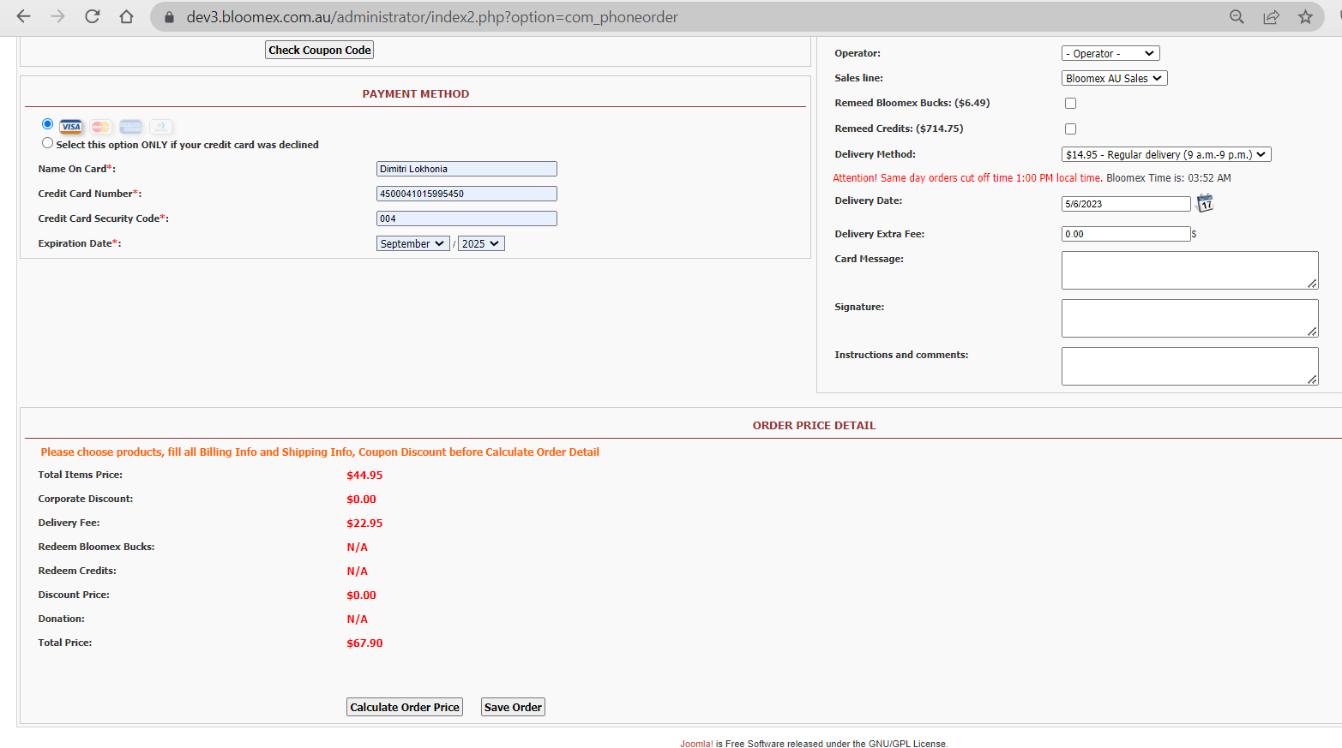Open the zoom magnifier control
Image resolution: width=1342 pixels, height=748 pixels.
click(x=1237, y=16)
